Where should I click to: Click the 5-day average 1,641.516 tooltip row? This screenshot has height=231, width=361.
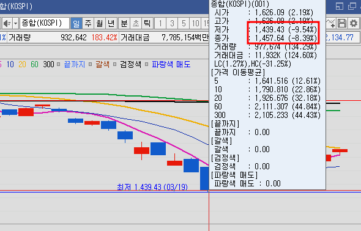pos(267,81)
